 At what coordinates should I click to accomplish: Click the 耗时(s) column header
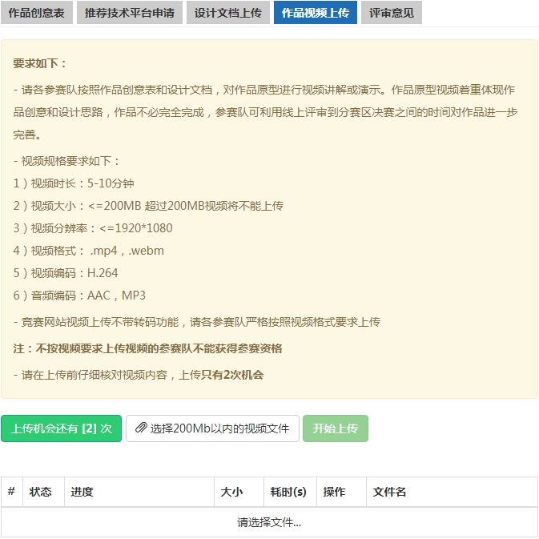tap(290, 492)
